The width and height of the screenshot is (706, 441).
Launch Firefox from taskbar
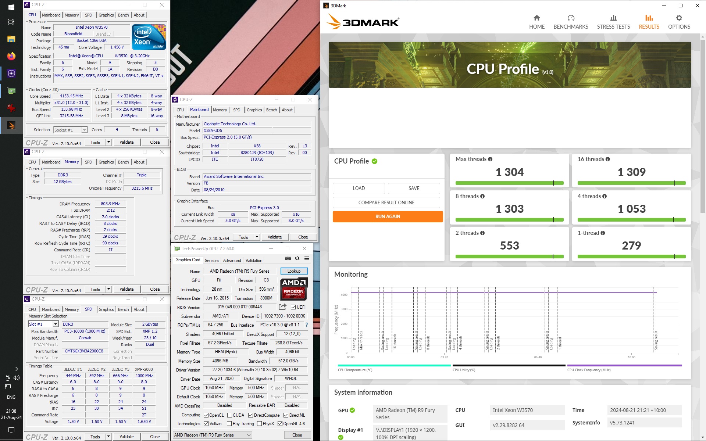point(11,56)
